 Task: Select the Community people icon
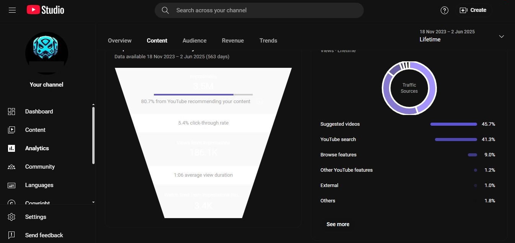click(11, 167)
